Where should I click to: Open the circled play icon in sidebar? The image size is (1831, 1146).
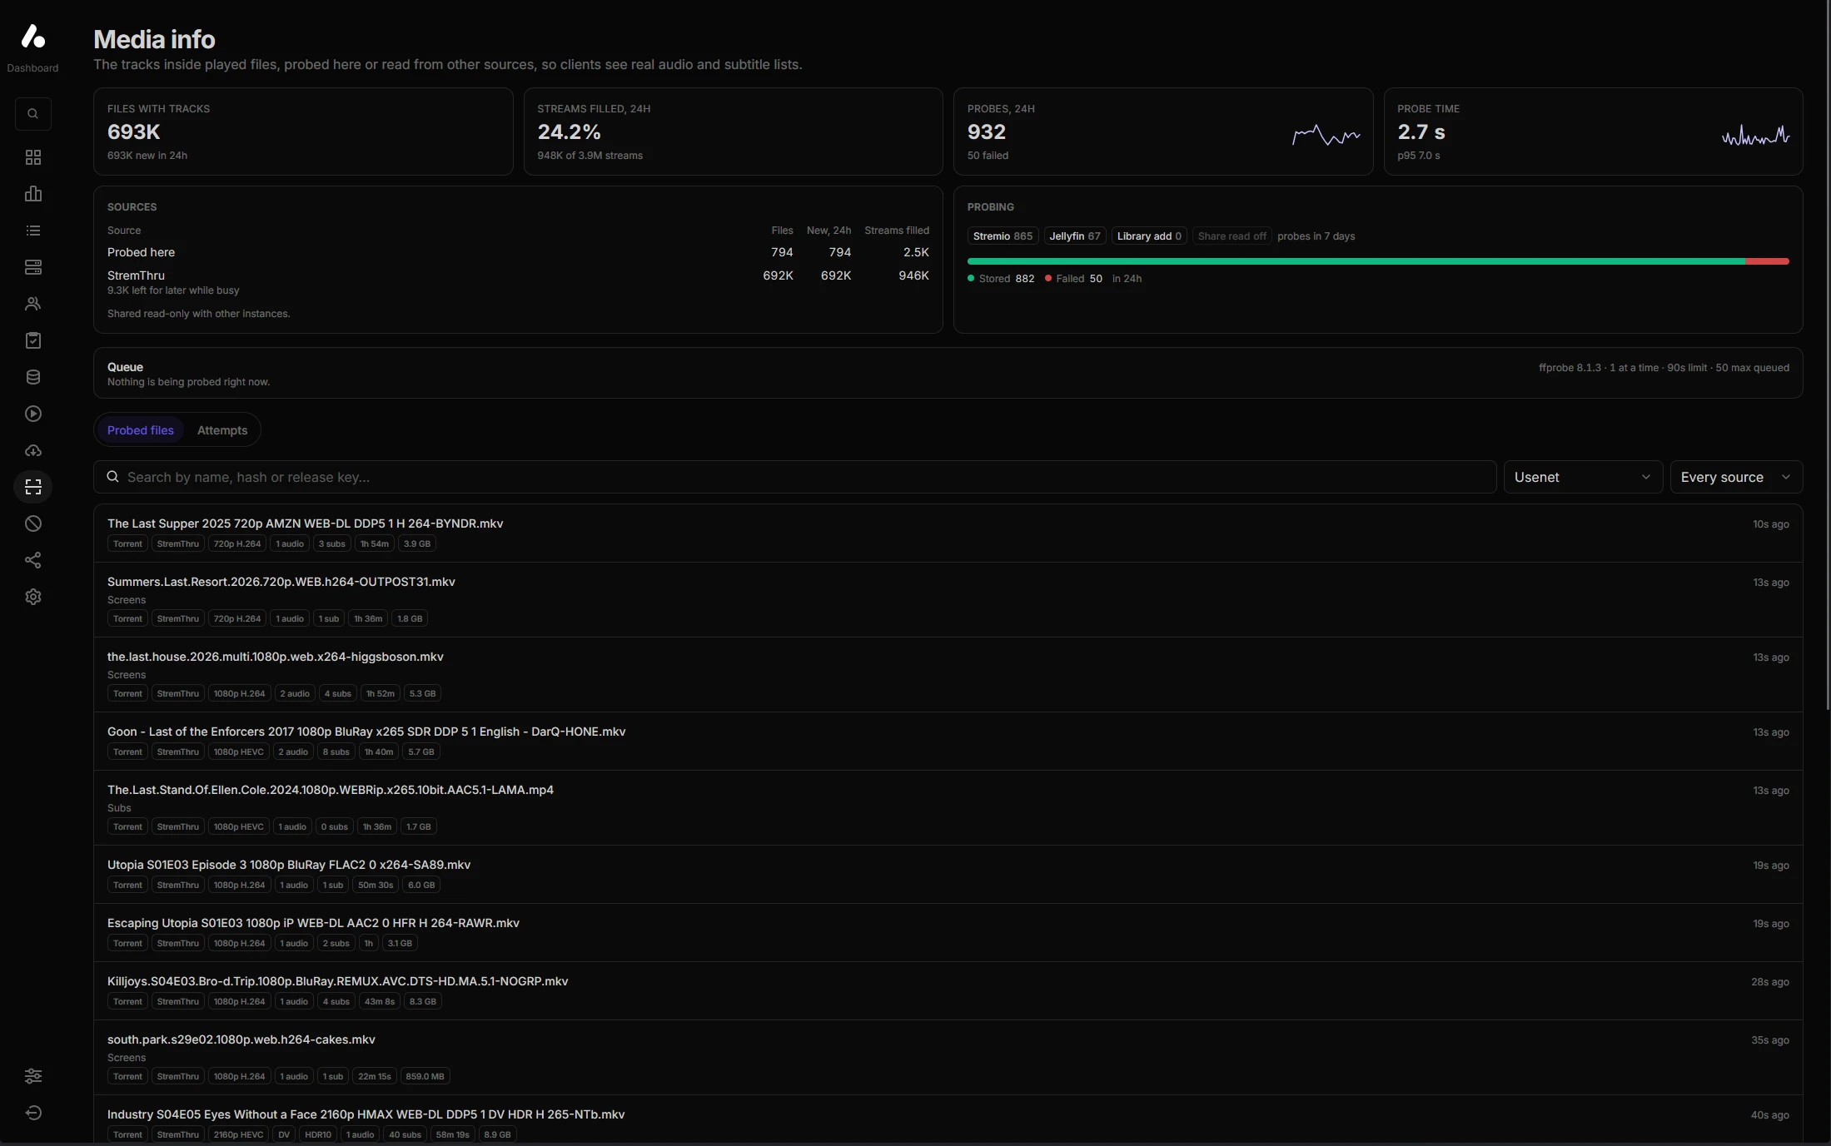(x=33, y=414)
